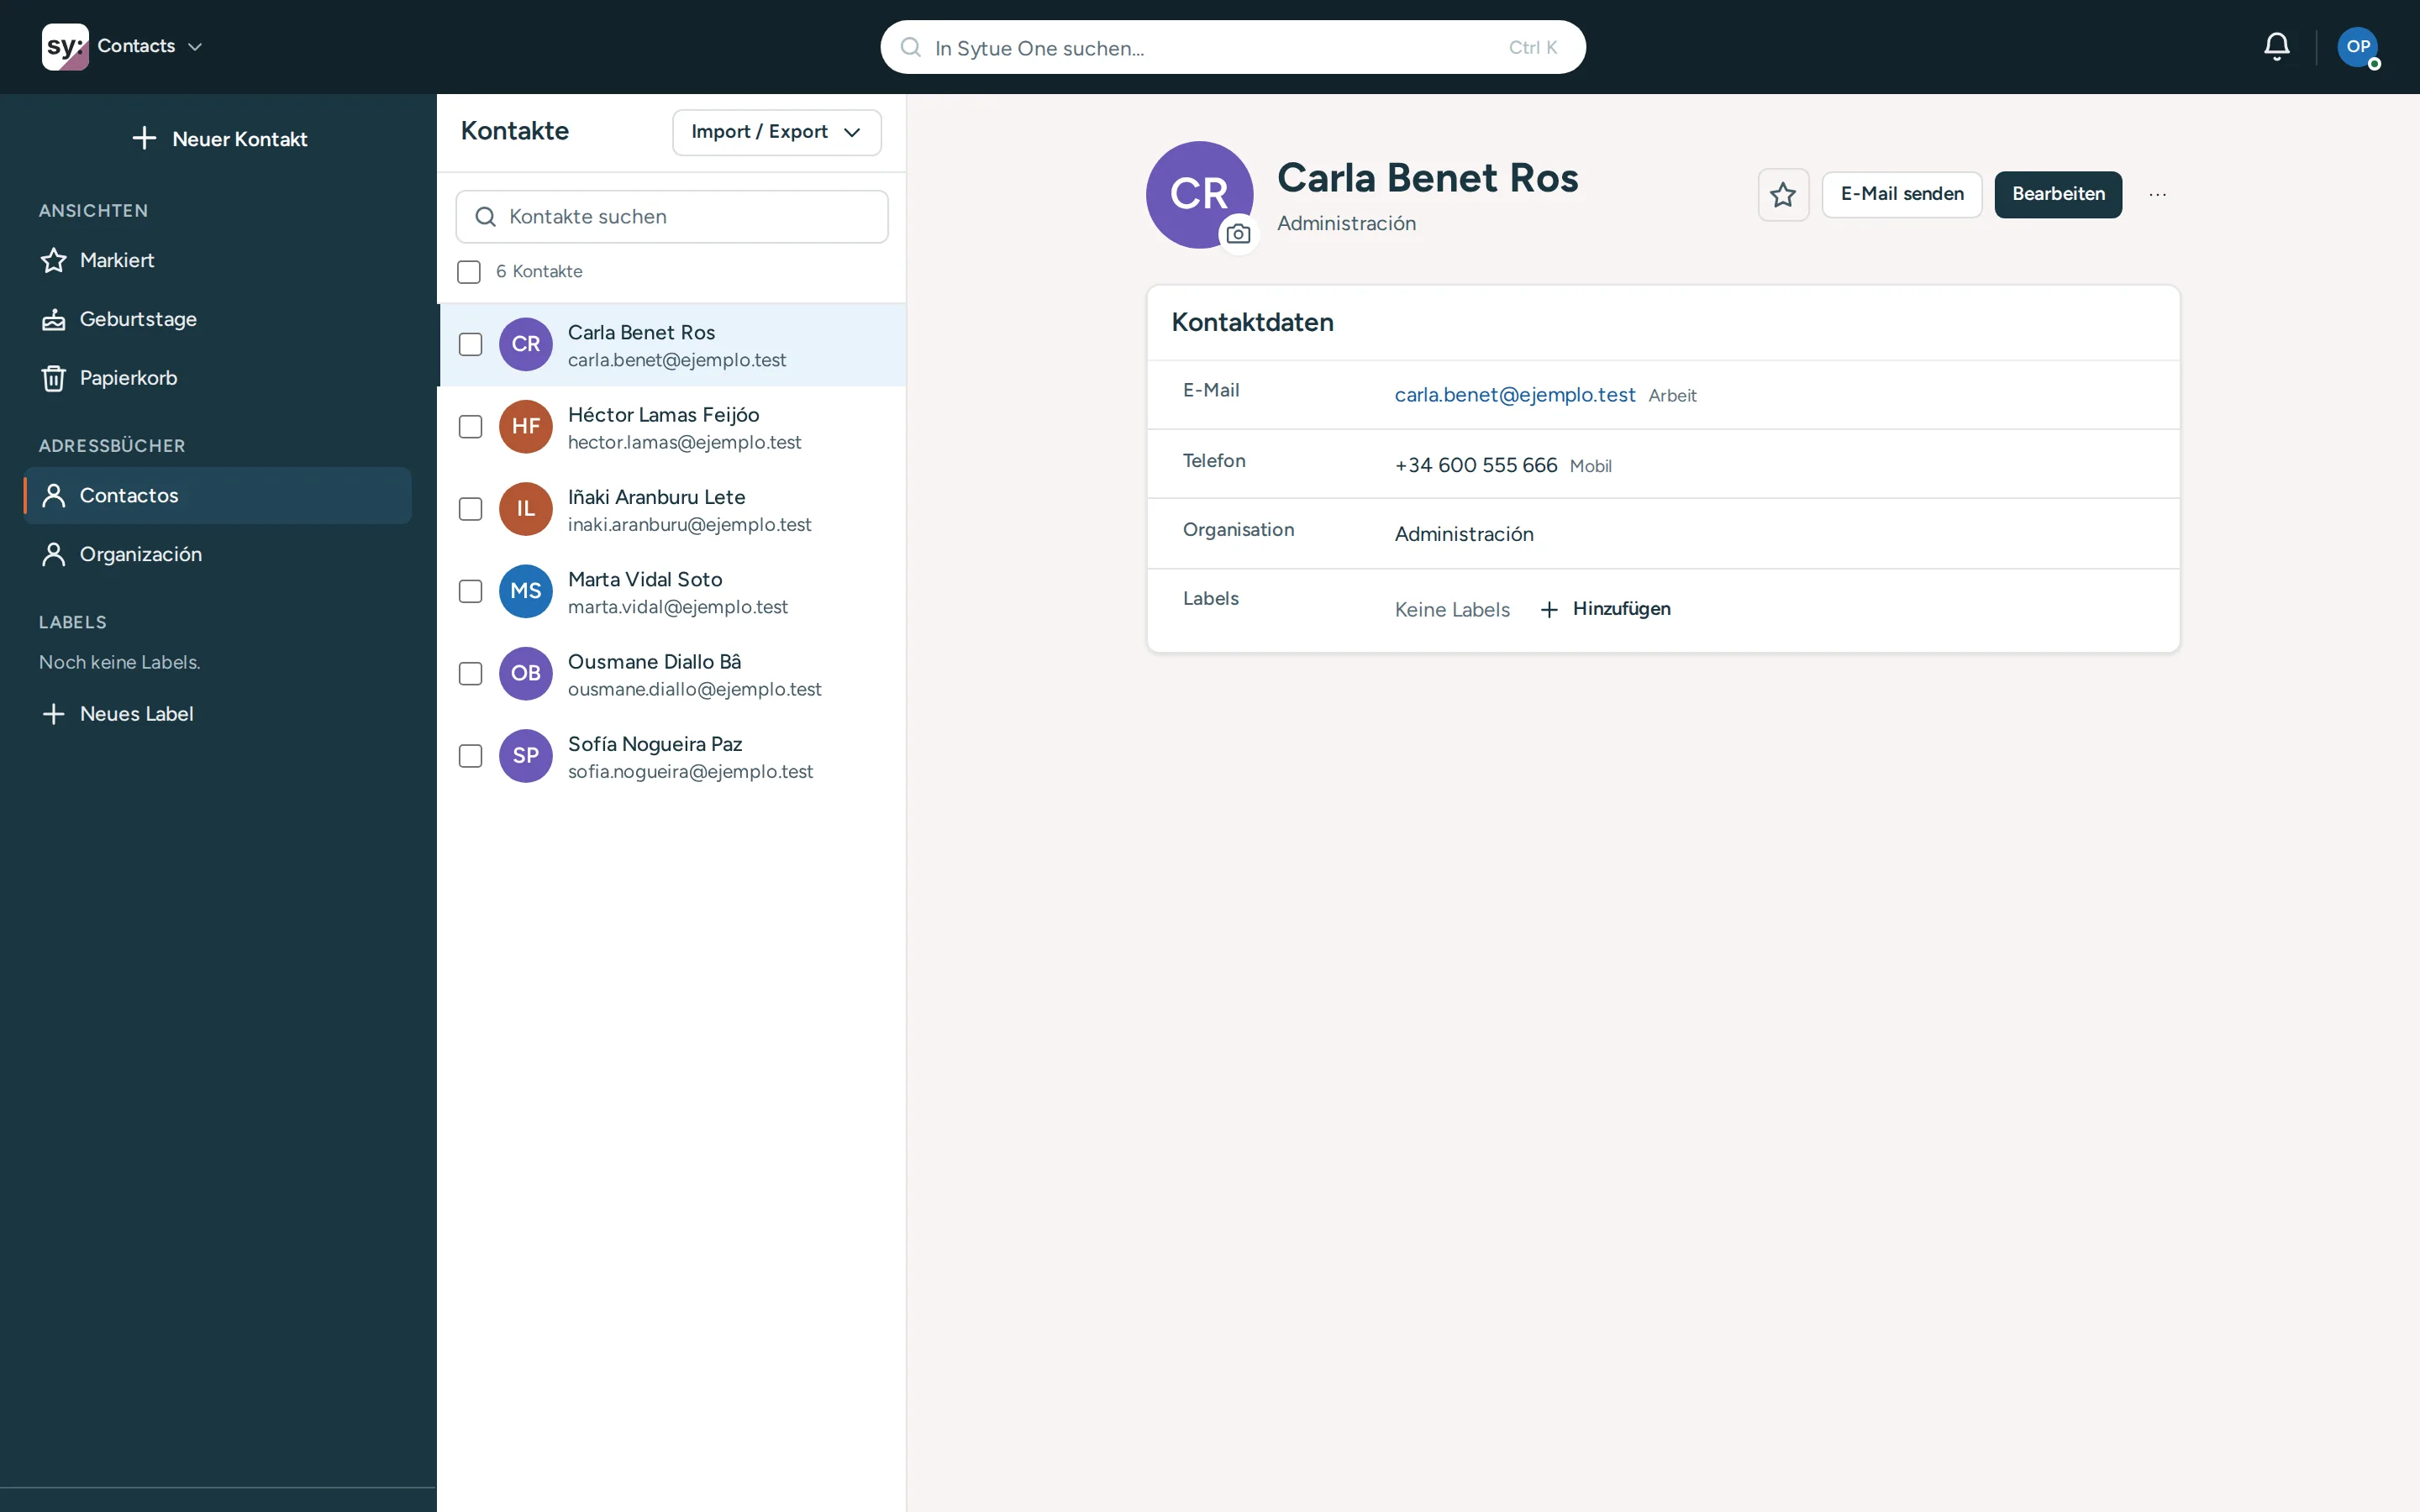Screen dimensions: 2420x1512
Task: Expand the Contacts app switcher chevron
Action: 195,47
